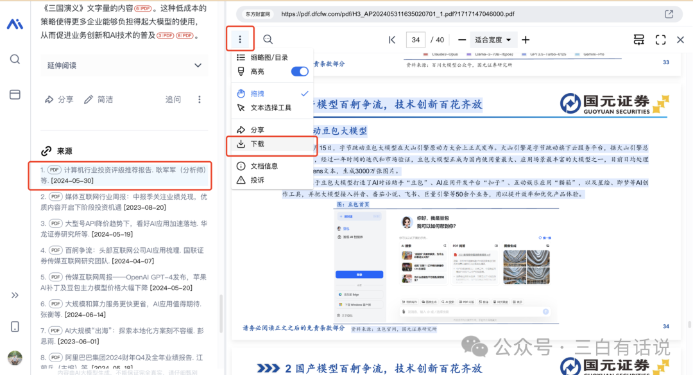
Task: Expand the 延伸阅读 section
Action: (x=124, y=65)
